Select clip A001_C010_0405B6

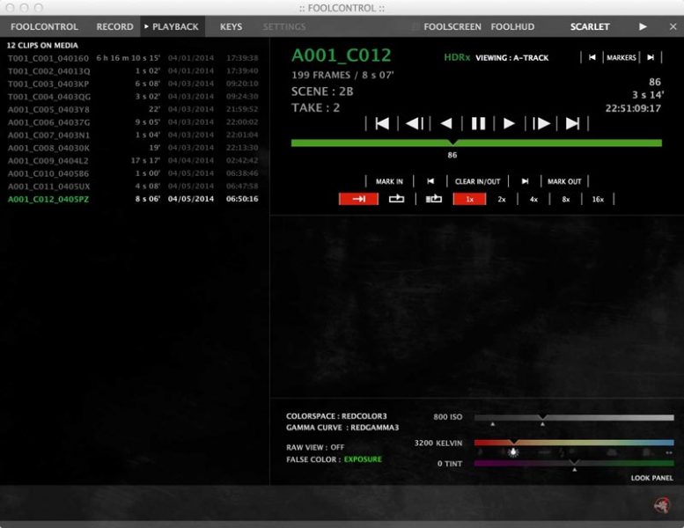point(133,173)
